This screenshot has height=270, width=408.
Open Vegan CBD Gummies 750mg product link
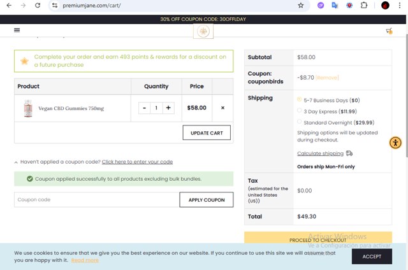coord(71,108)
